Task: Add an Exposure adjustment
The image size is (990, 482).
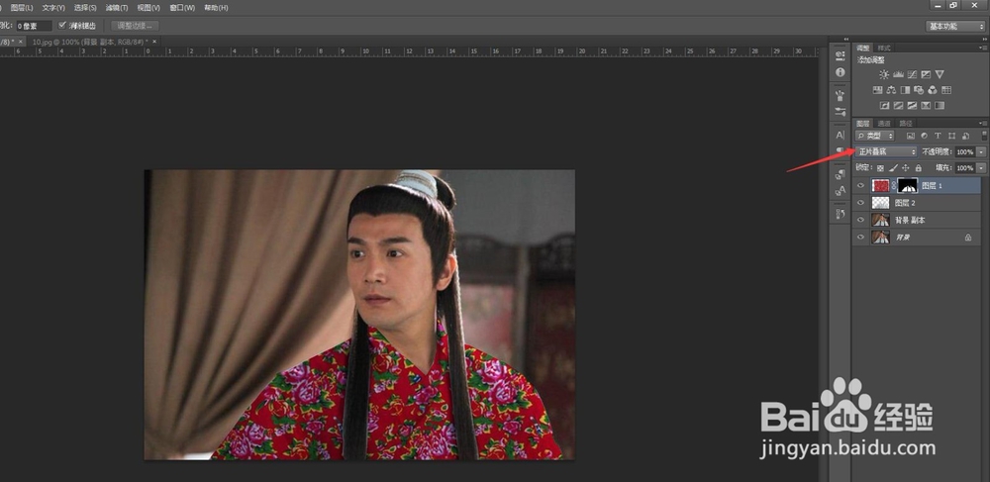Action: tap(926, 74)
